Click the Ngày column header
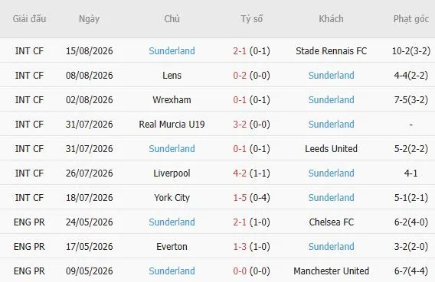Image resolution: width=435 pixels, height=282 pixels. click(89, 19)
